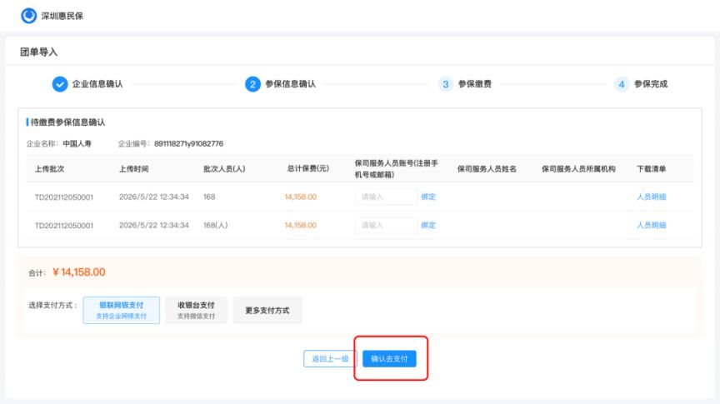The height and width of the screenshot is (404, 720).
Task: Click 绑定 link in the 168(人) row
Action: pos(428,226)
